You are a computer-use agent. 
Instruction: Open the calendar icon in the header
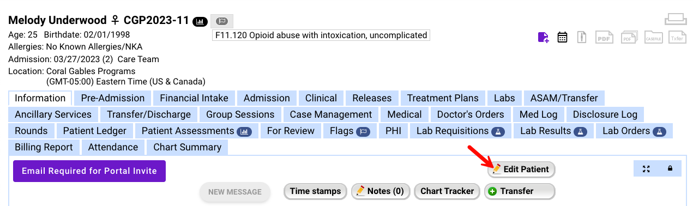(562, 37)
